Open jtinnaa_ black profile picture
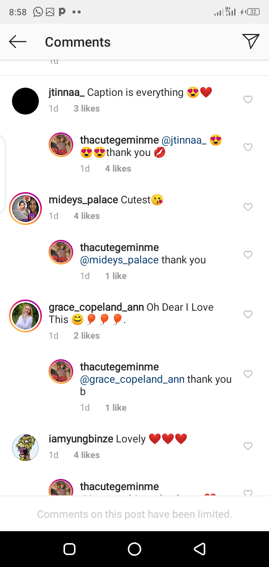269x567 pixels. [x=25, y=101]
